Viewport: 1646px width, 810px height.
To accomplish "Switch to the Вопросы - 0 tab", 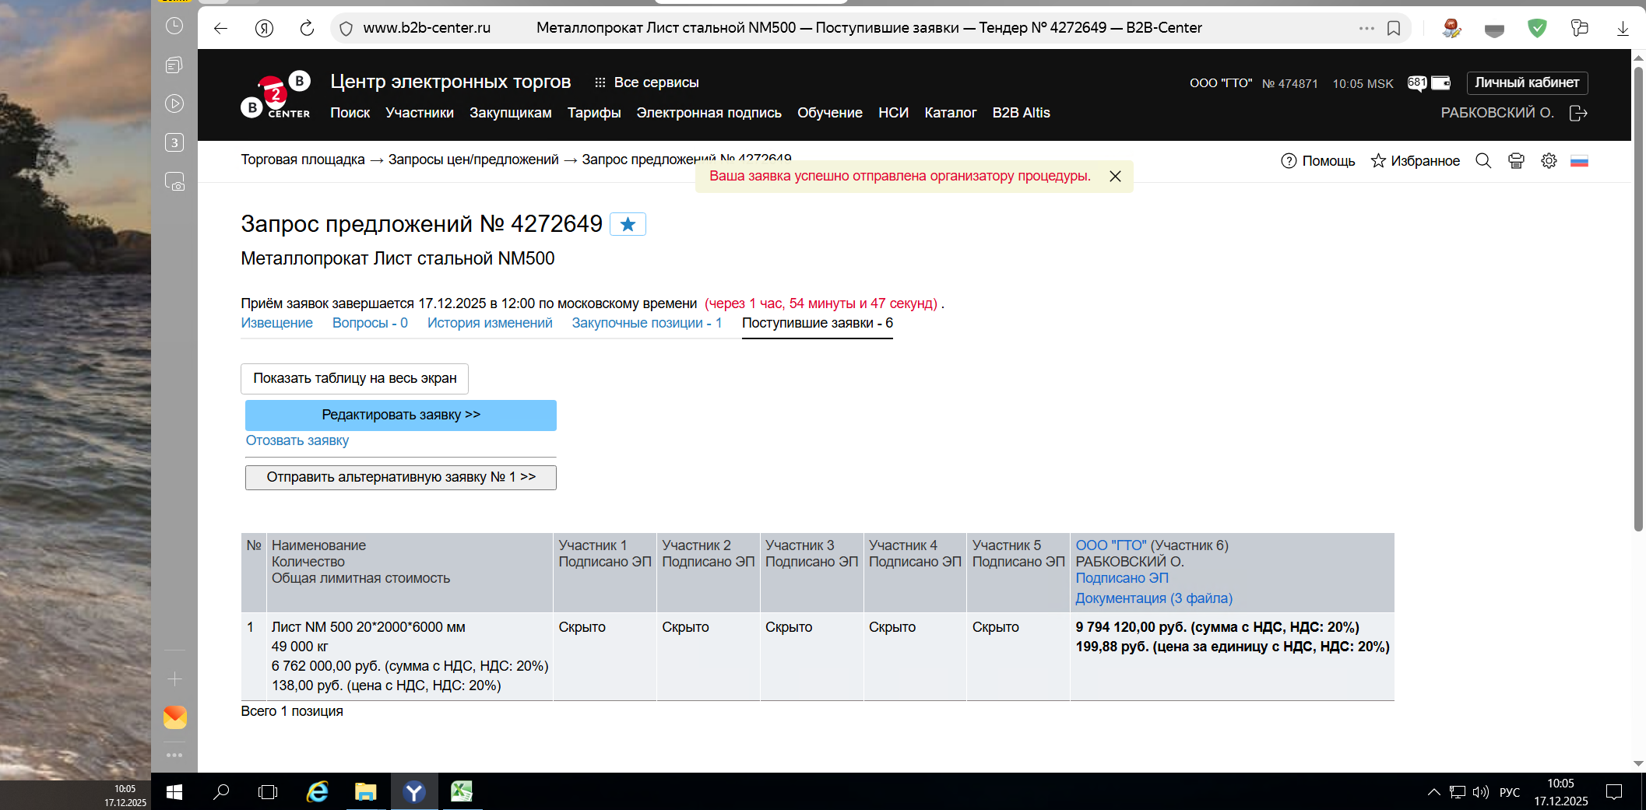I will point(370,323).
